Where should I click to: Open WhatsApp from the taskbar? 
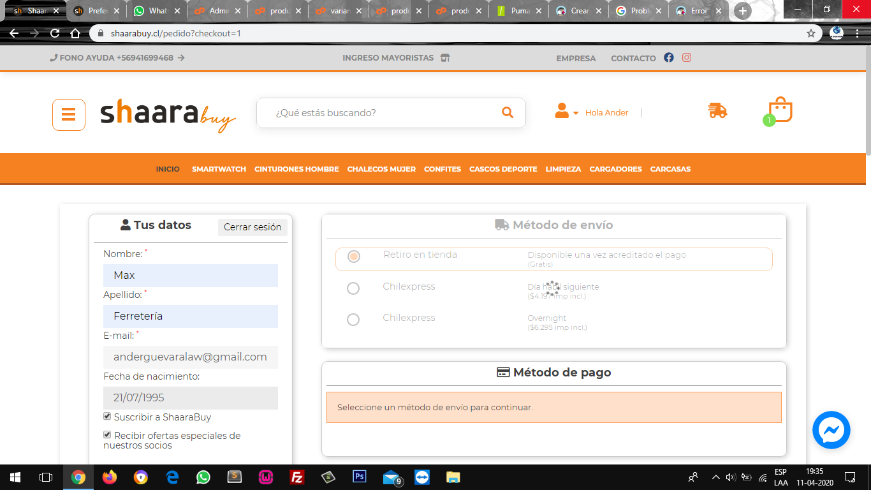click(x=203, y=477)
